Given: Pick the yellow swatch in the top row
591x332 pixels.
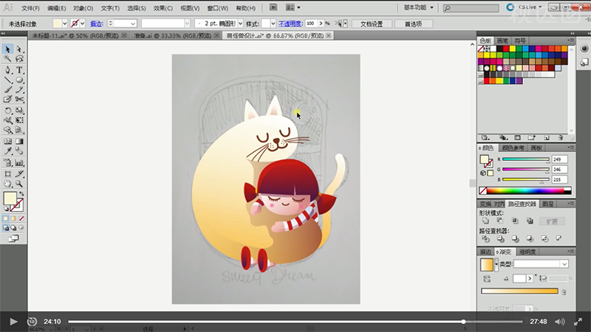Looking at the screenshot, I should (512, 49).
